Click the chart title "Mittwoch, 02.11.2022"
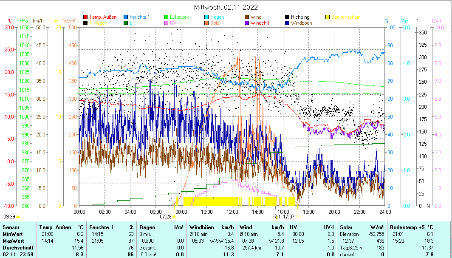Screen dimensions: 452x258 (226, 7)
